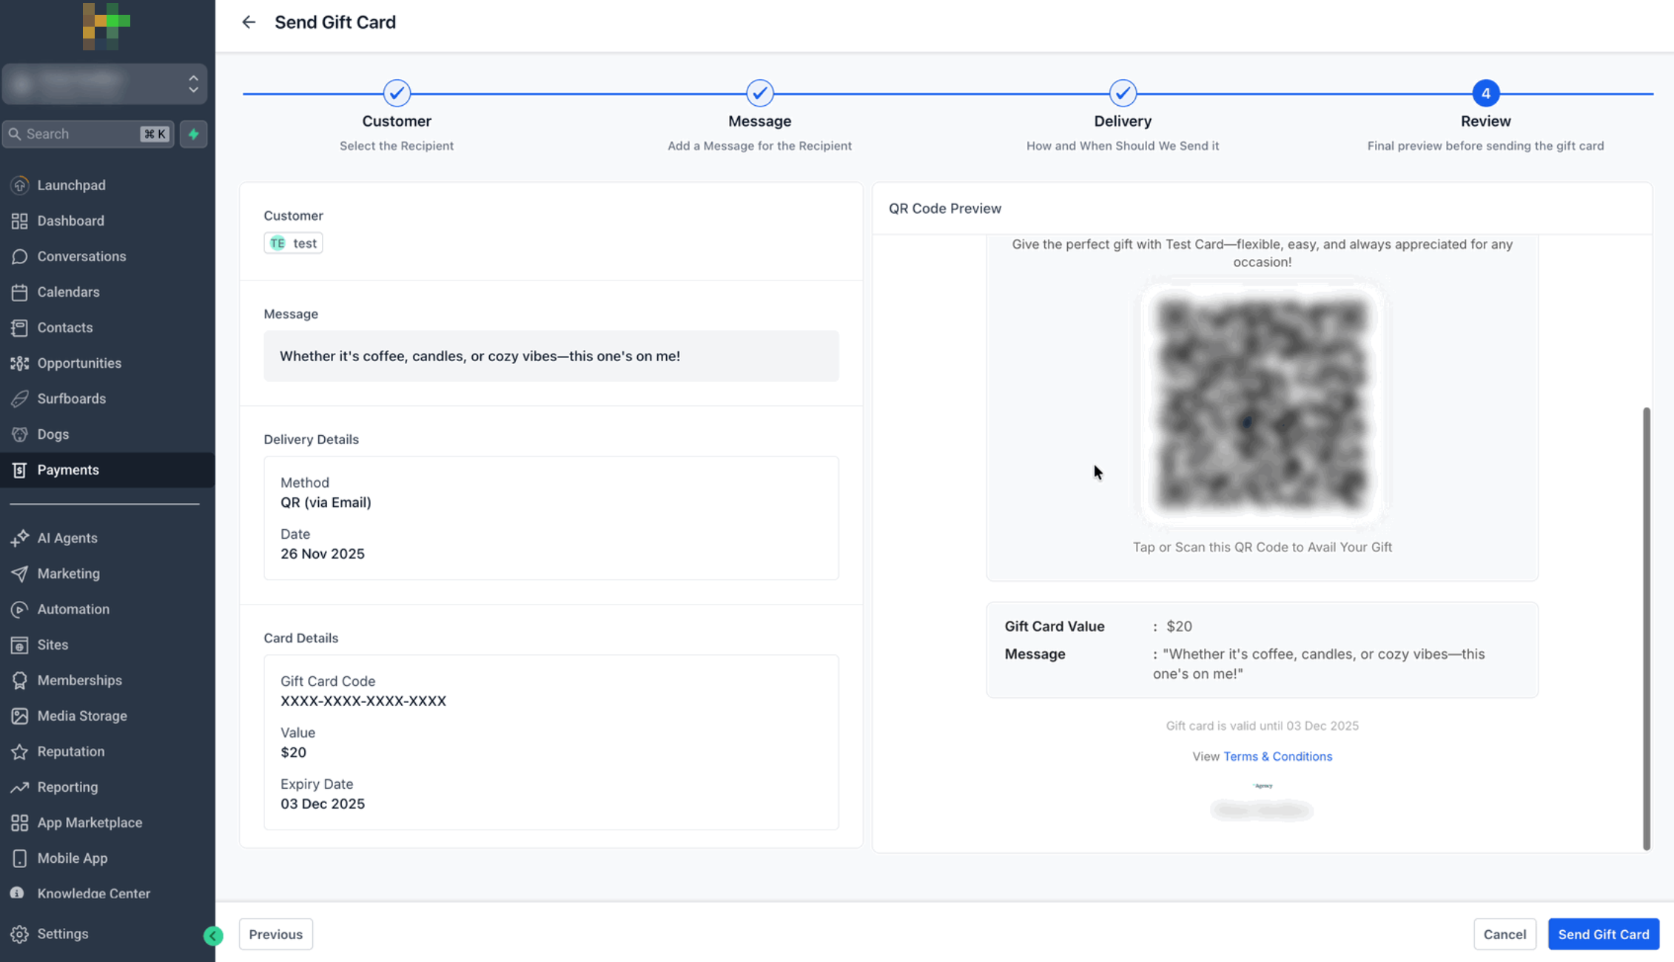Go back using the arrow next to Send Gift Card

pos(249,22)
